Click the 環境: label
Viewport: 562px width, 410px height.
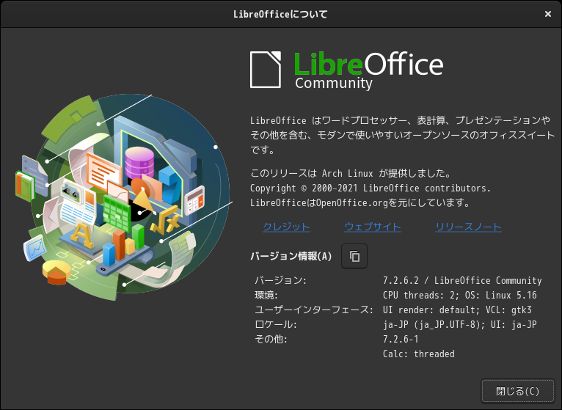[266, 295]
